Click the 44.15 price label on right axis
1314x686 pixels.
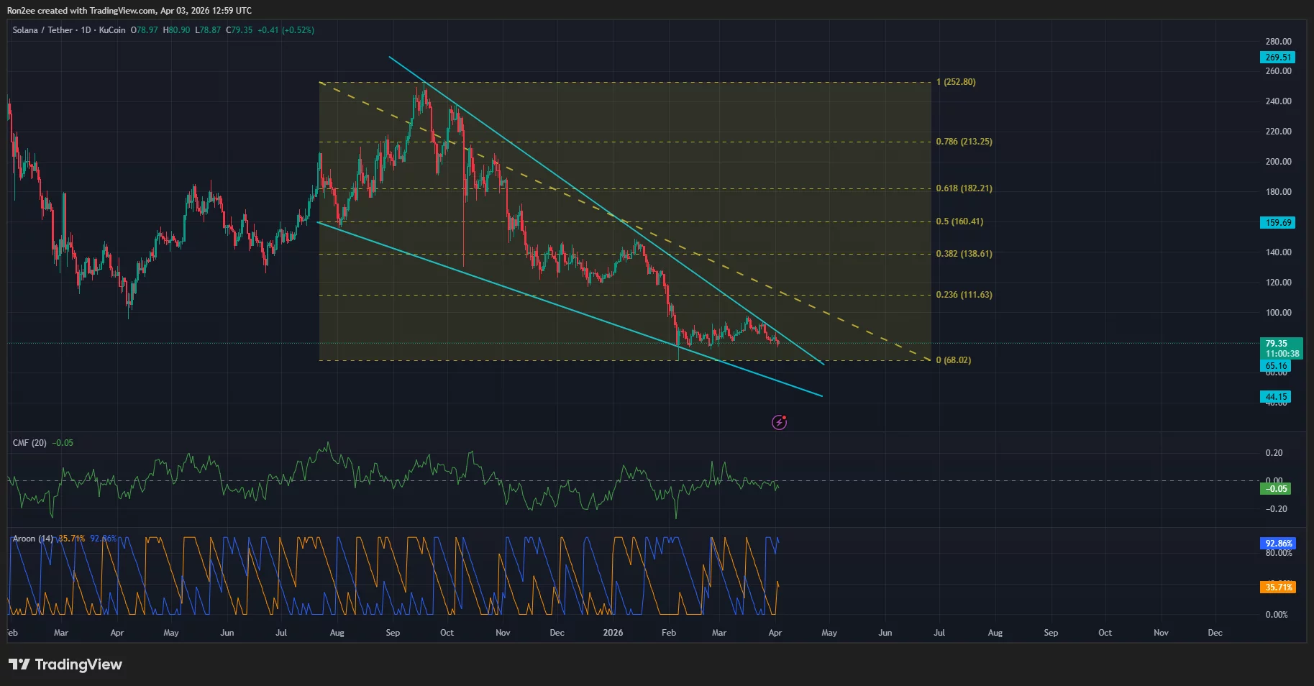tap(1275, 396)
